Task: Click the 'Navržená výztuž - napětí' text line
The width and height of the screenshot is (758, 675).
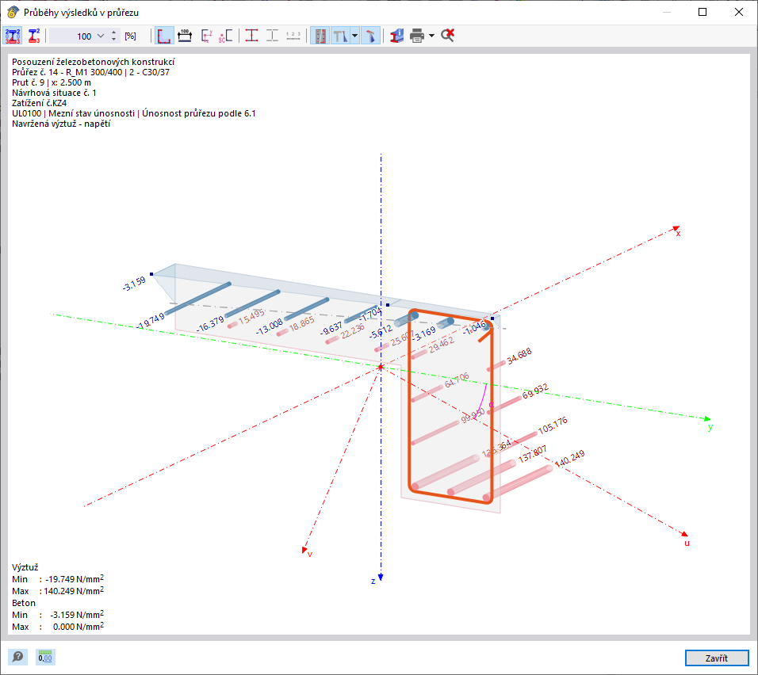Action: pos(61,124)
